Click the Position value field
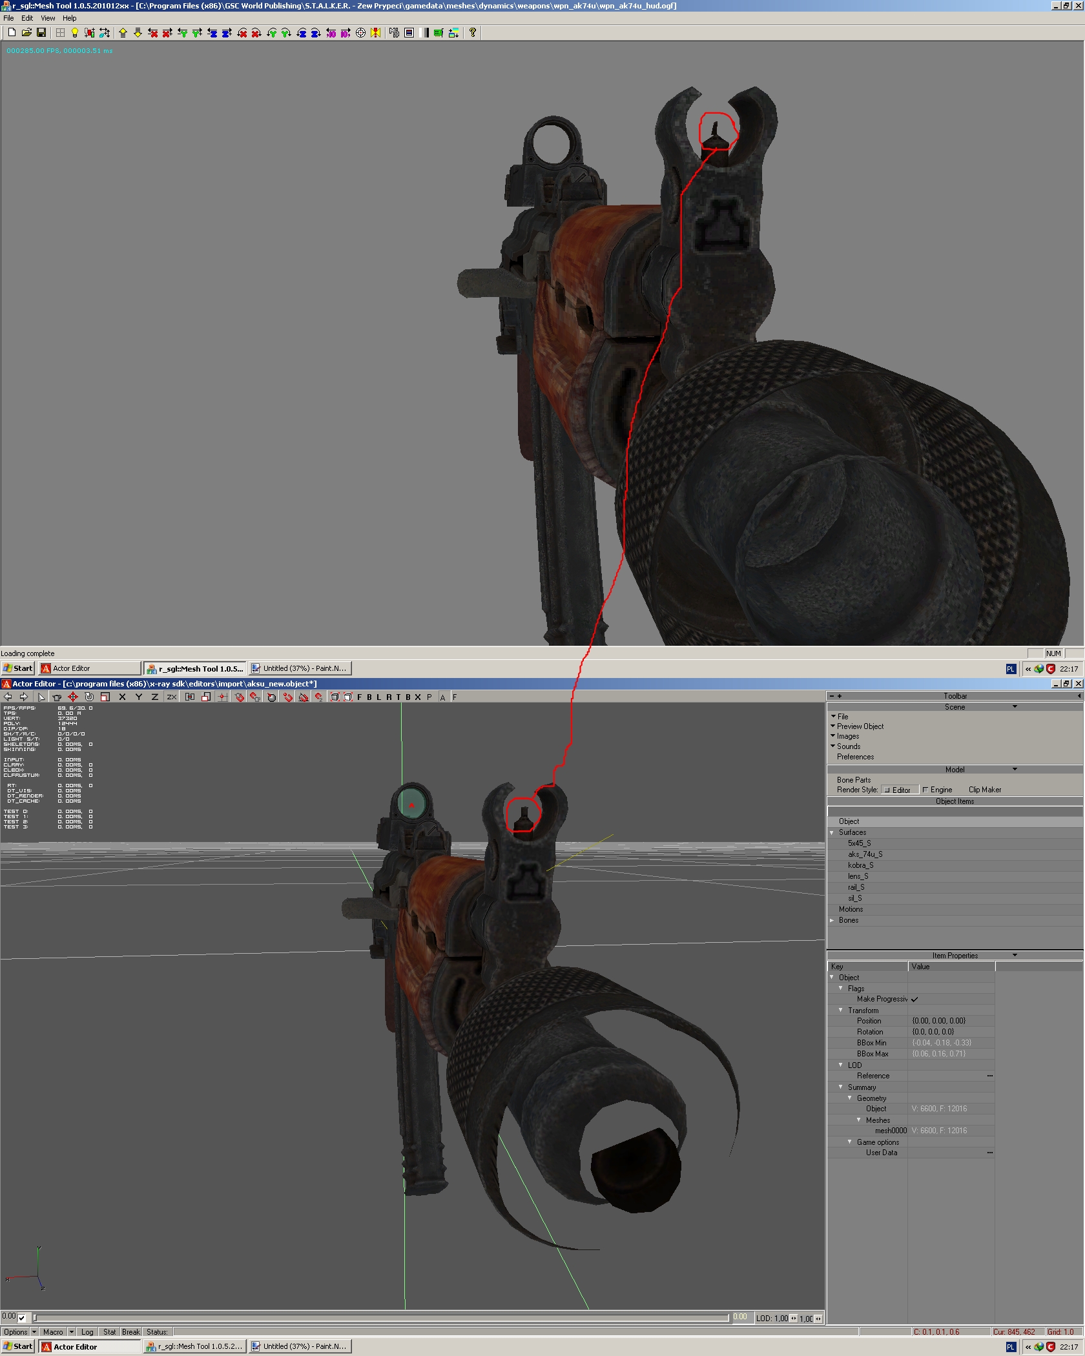Viewport: 1085px width, 1356px height. coord(952,1021)
